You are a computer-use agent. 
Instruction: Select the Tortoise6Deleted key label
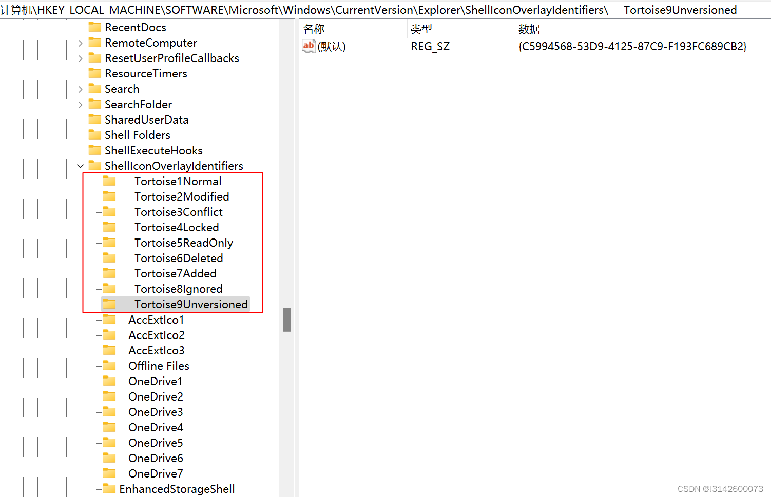[179, 258]
